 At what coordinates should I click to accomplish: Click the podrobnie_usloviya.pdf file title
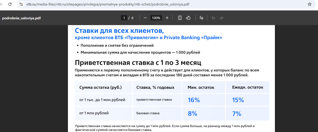click(x=21, y=18)
